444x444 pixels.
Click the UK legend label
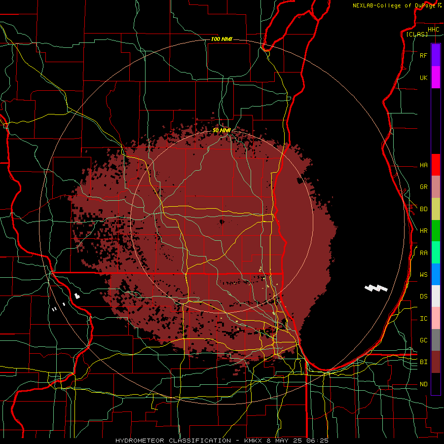(x=424, y=77)
